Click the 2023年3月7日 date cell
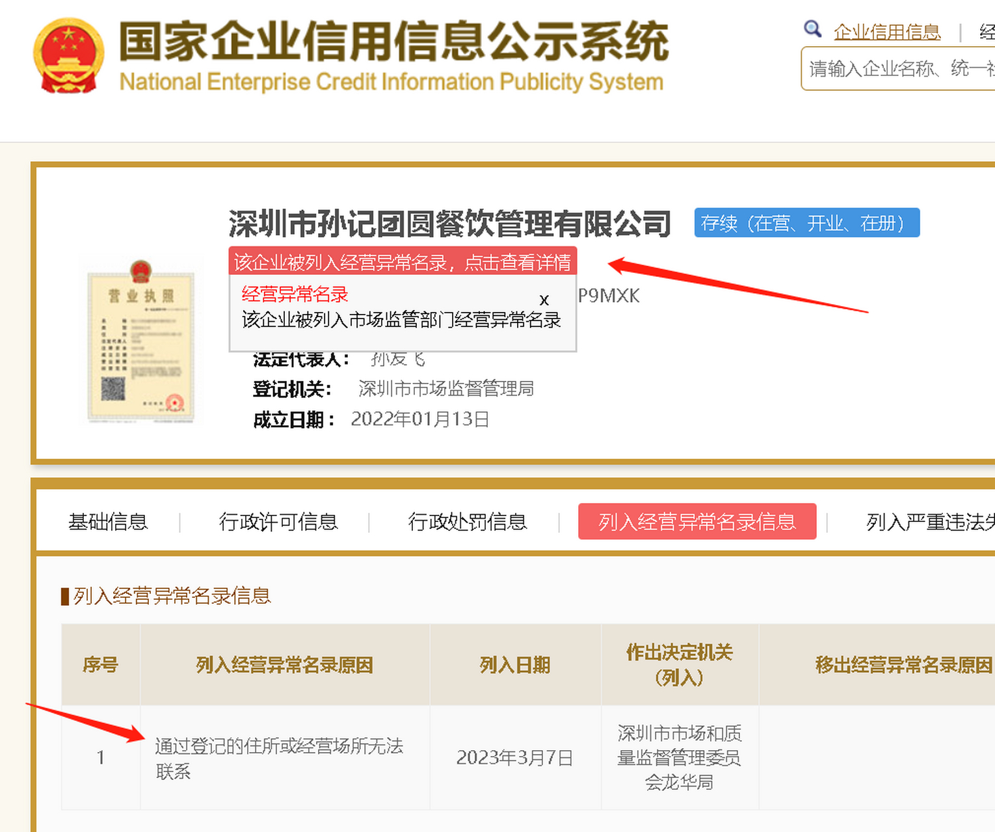 515,757
